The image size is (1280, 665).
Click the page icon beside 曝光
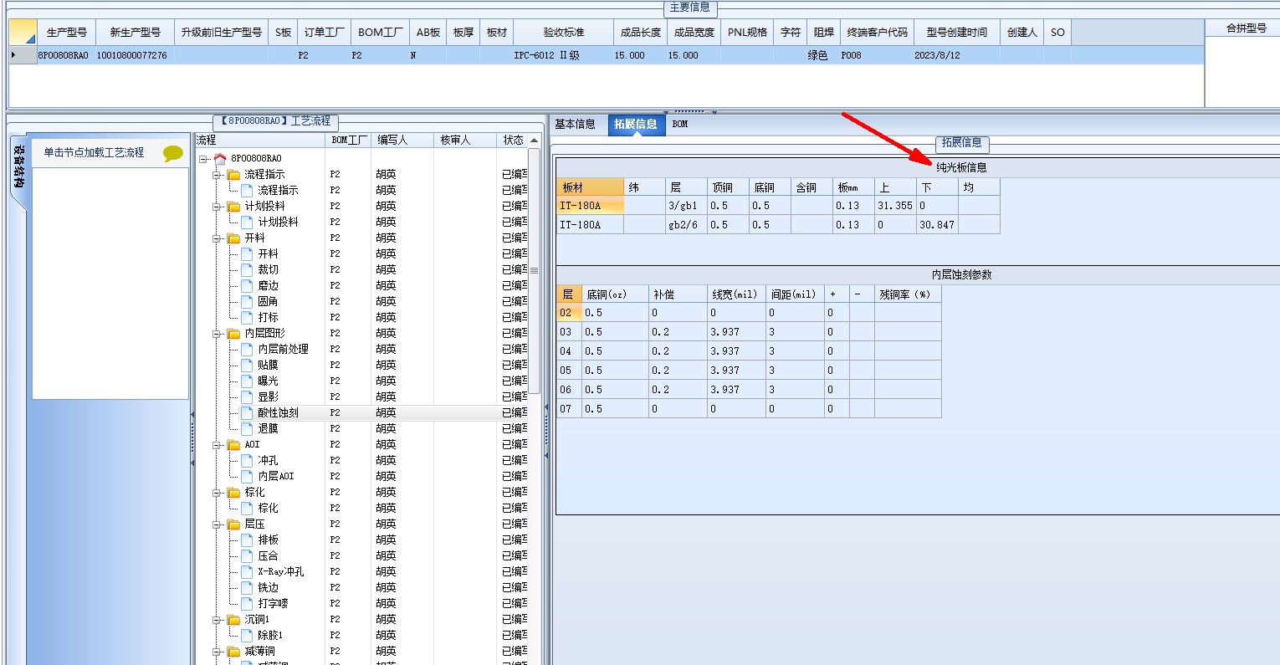point(247,381)
